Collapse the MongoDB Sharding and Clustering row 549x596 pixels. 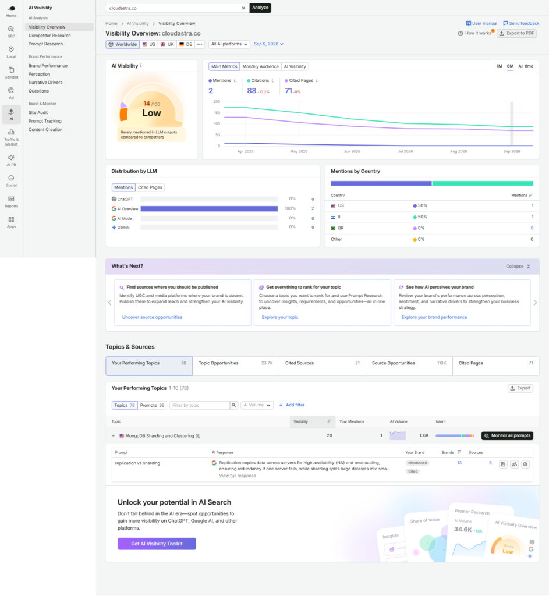point(114,435)
